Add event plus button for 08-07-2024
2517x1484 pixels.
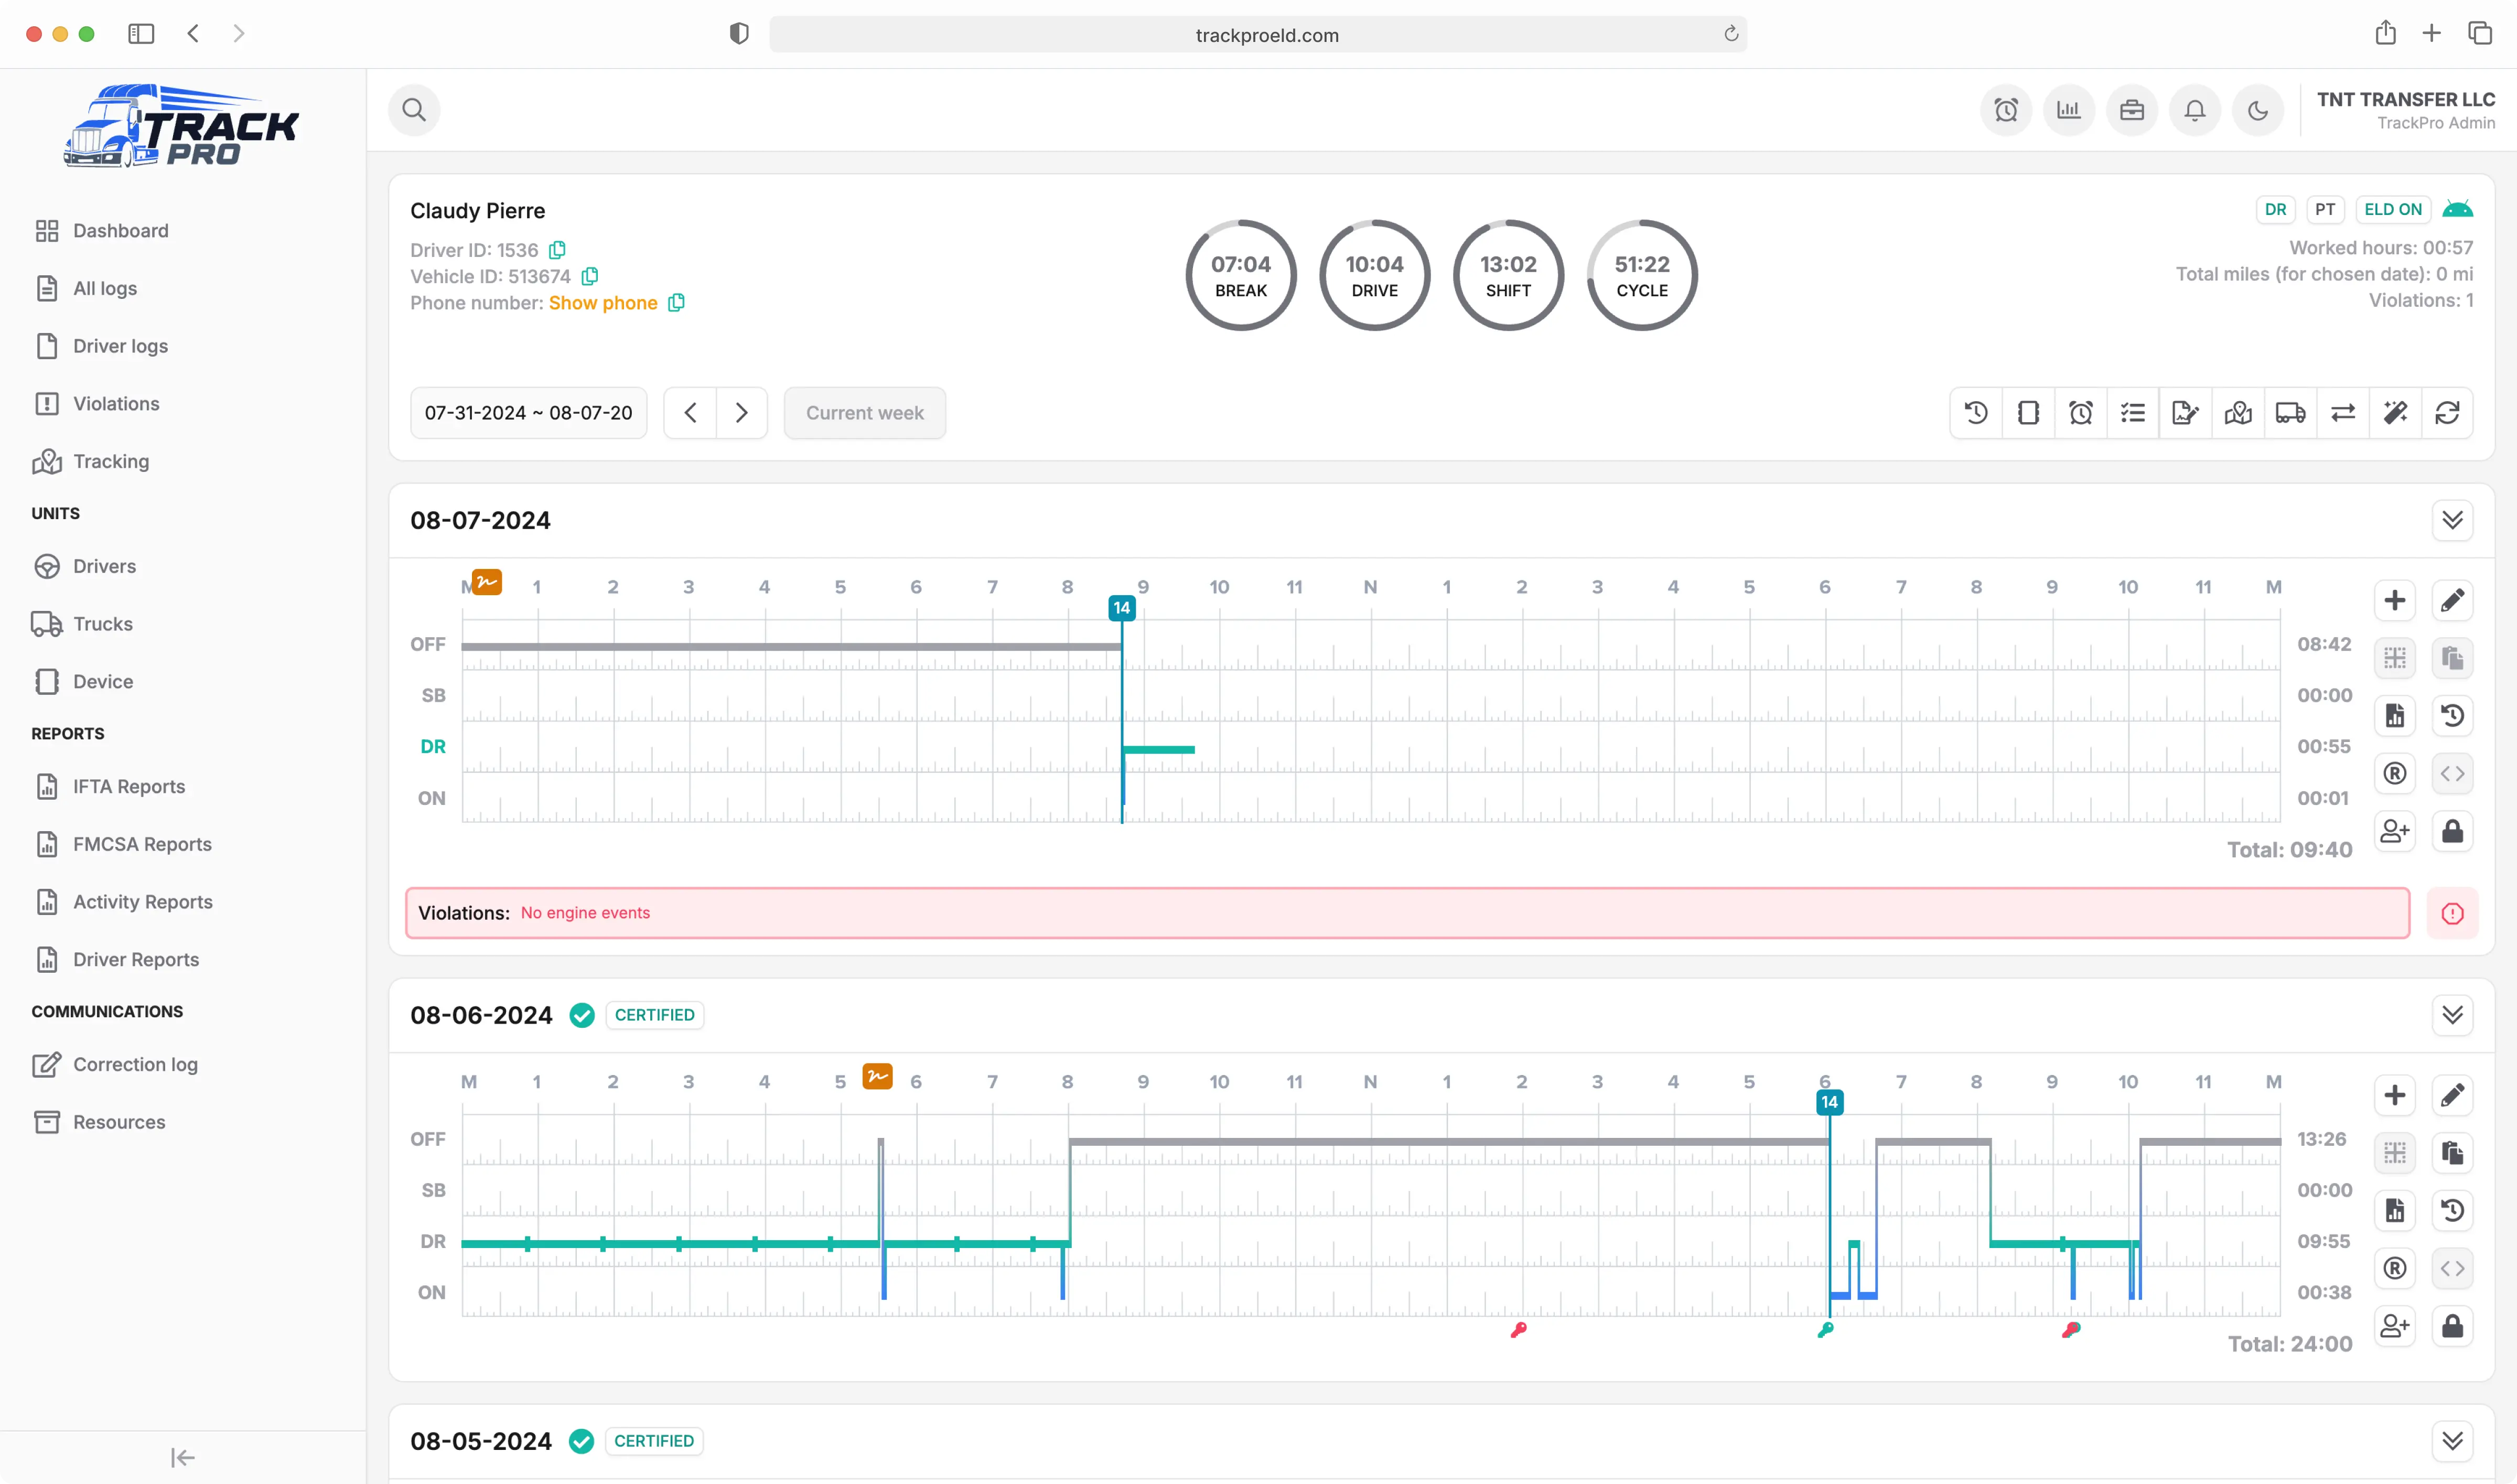point(2394,600)
